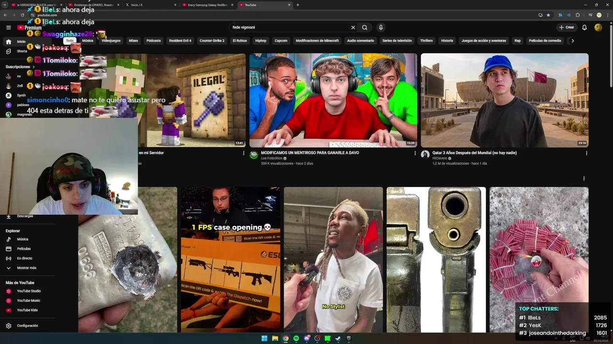Select the Películas de comedia chip
Viewport: 613px width, 344px height.
pos(545,41)
